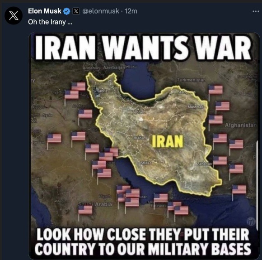Open the three-dot more options menu
This screenshot has height=260, width=262.
[256, 11]
